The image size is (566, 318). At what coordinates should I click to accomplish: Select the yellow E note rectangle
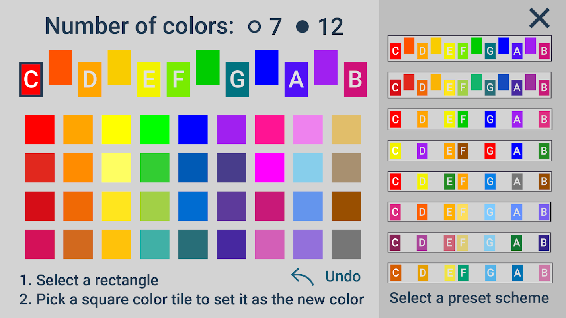[x=149, y=79]
